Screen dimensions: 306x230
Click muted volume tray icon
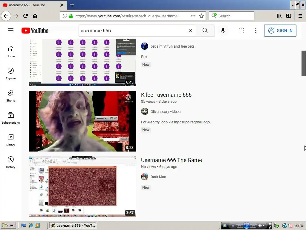[290, 226]
